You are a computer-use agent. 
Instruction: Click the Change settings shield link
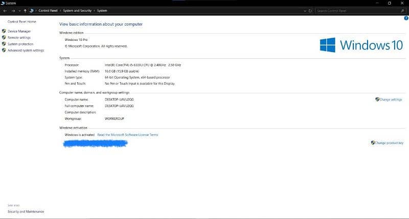390,100
